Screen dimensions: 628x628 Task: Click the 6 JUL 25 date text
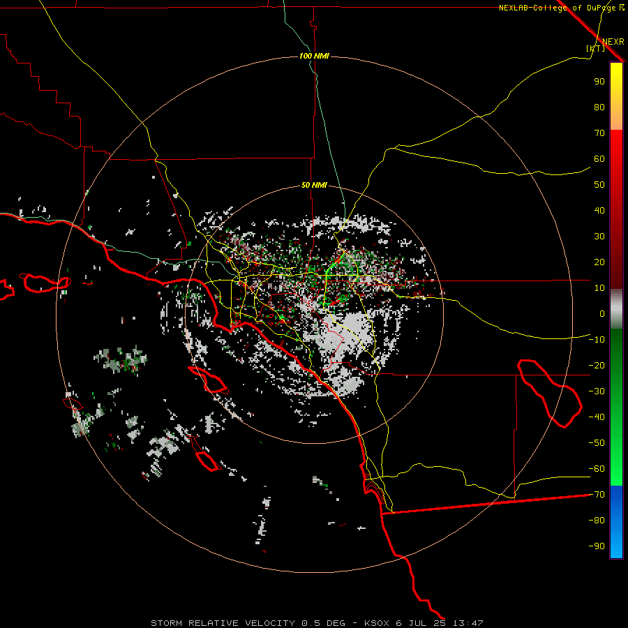click(x=421, y=623)
